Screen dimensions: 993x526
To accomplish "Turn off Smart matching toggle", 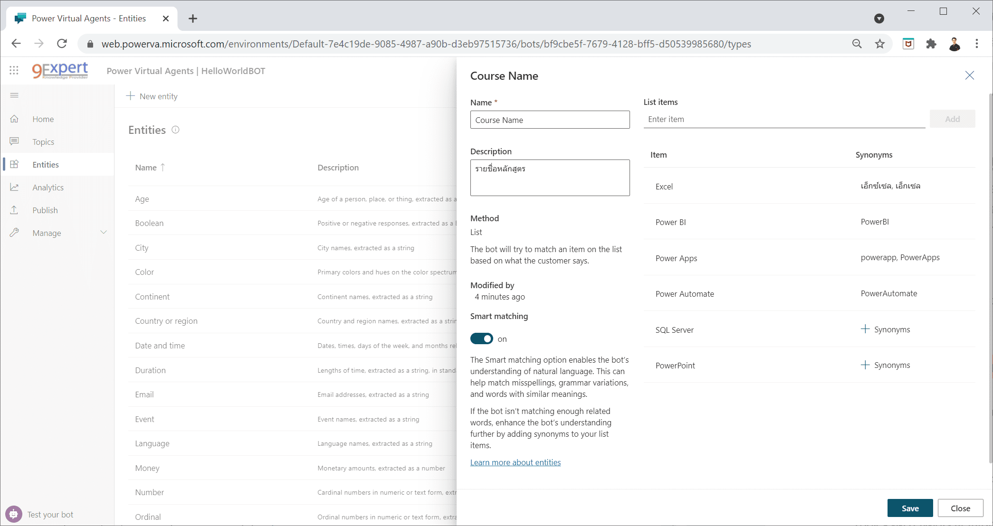I will [x=481, y=338].
